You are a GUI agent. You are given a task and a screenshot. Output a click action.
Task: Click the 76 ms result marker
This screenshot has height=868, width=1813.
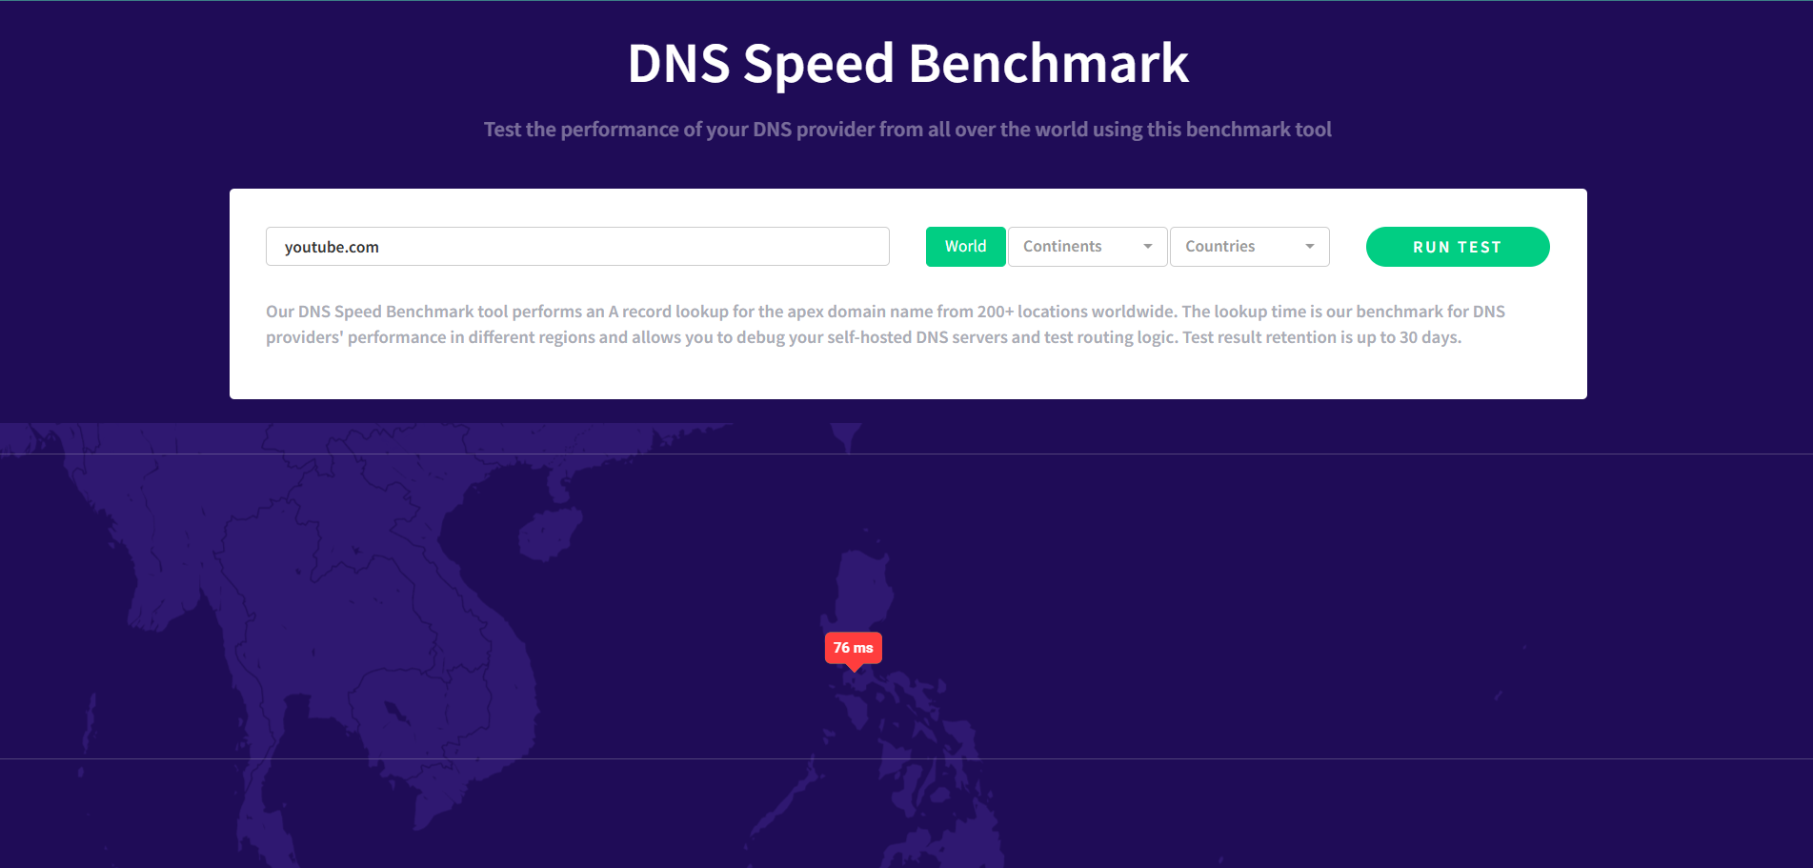[853, 648]
